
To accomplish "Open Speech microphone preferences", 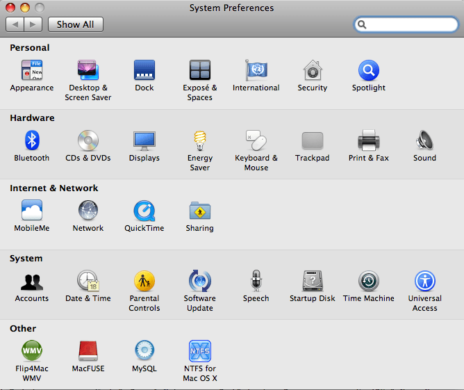I will (256, 280).
